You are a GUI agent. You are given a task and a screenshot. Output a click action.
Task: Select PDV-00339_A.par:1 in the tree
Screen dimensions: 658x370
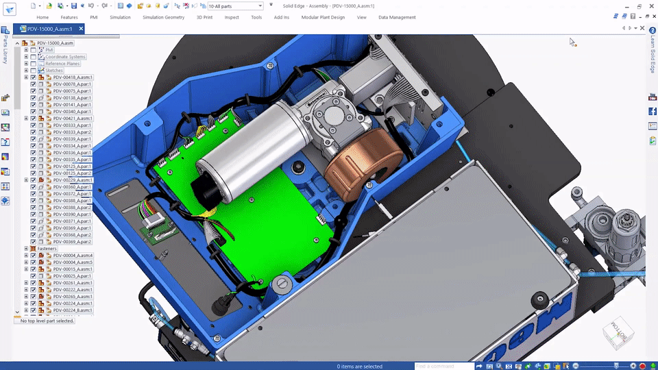click(72, 139)
